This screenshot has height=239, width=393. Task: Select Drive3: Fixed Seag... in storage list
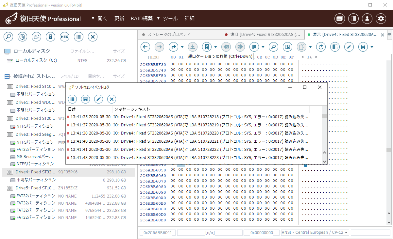[69, 135]
